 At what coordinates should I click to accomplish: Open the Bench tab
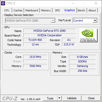pyautogui.click(x=81, y=10)
